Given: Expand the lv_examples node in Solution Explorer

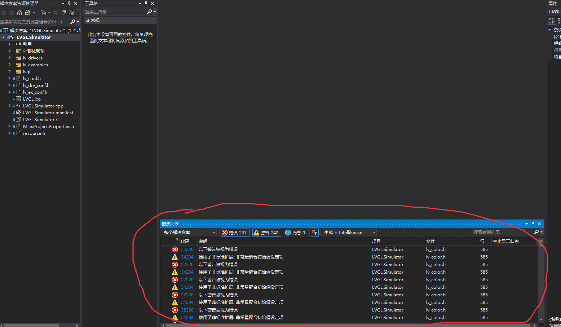Looking at the screenshot, I should pyautogui.click(x=9, y=65).
